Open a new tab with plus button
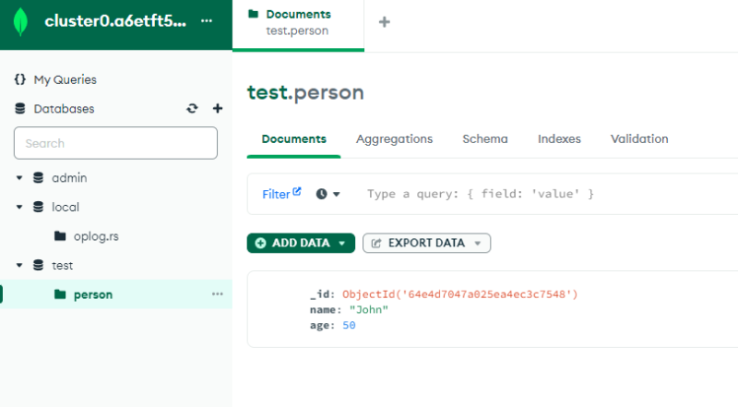Image resolution: width=738 pixels, height=407 pixels. tap(384, 22)
